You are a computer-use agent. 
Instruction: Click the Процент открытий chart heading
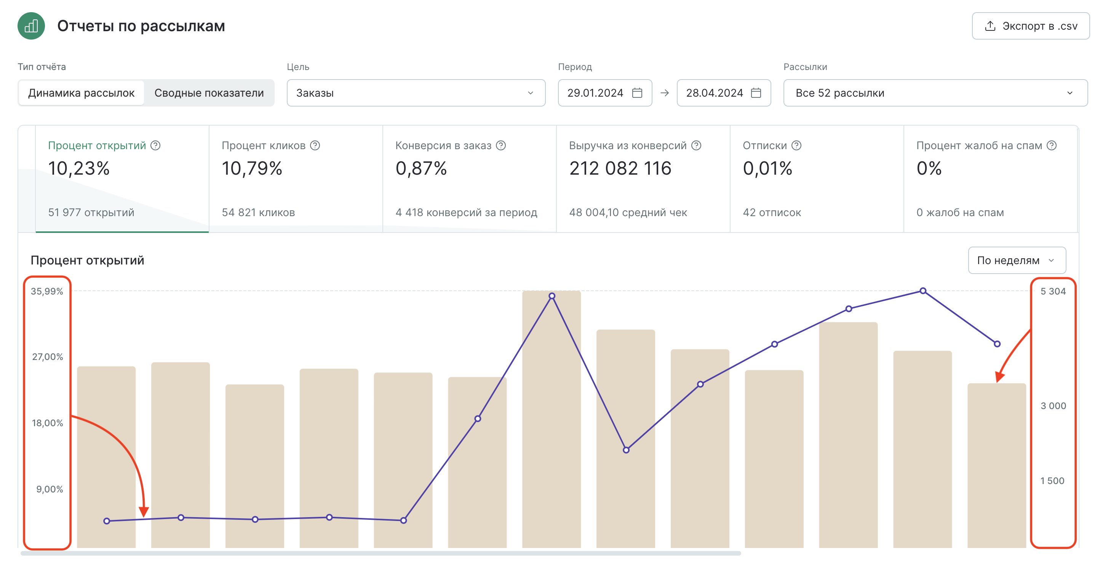click(87, 260)
